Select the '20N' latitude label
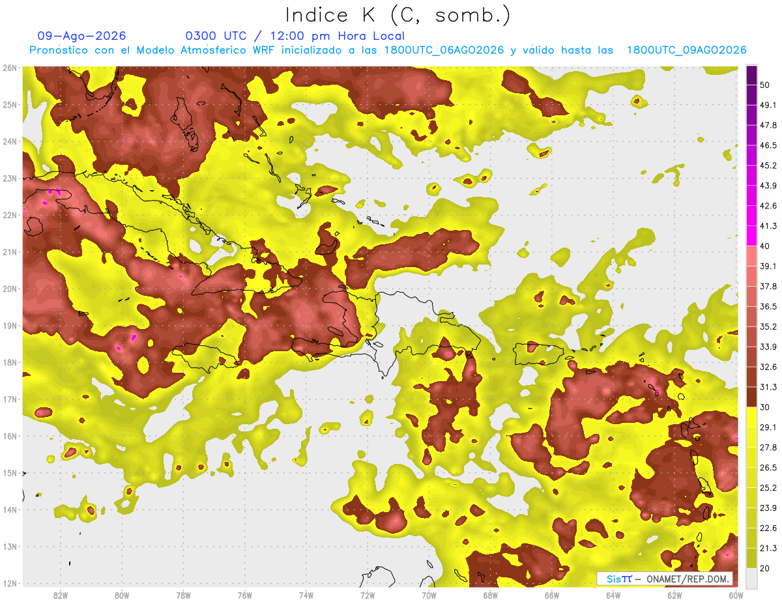 [x=10, y=289]
